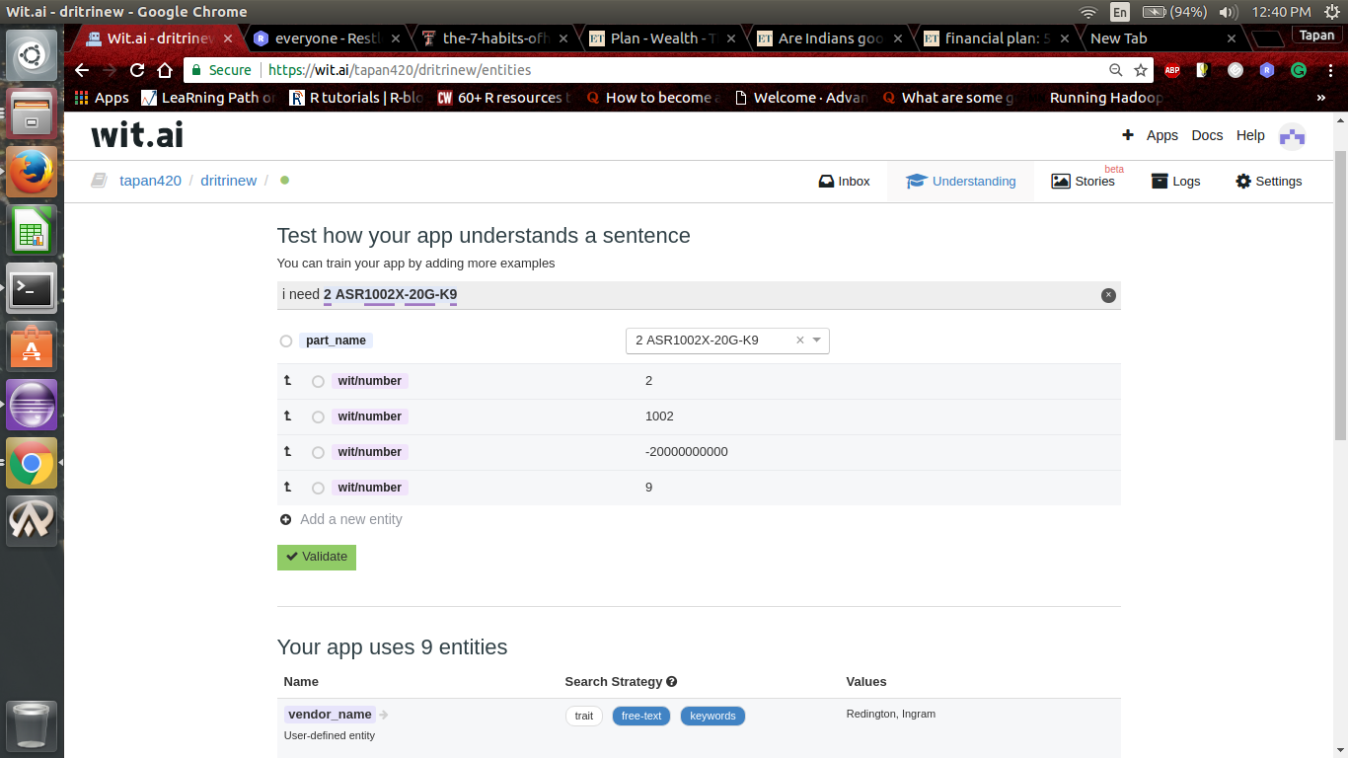This screenshot has height=758, width=1348.
Task: Open the Settings tab
Action: point(1269,181)
